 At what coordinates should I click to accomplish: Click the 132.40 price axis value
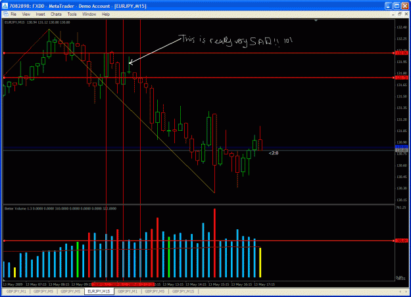[402, 27]
